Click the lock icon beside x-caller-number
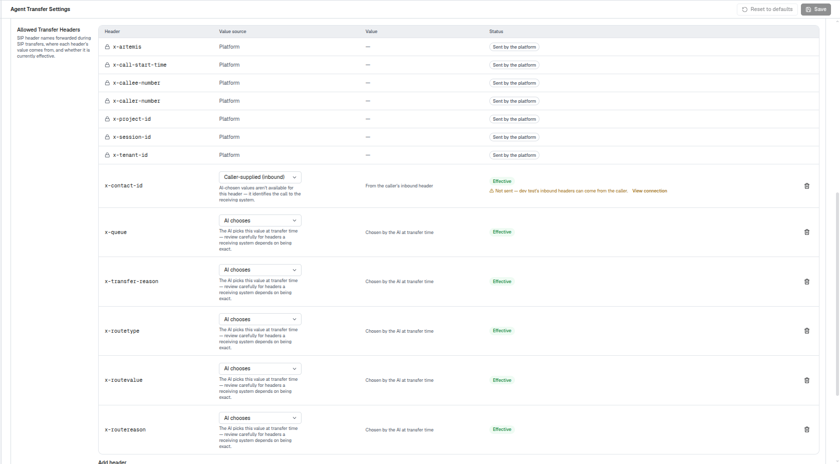The width and height of the screenshot is (840, 464). (107, 101)
